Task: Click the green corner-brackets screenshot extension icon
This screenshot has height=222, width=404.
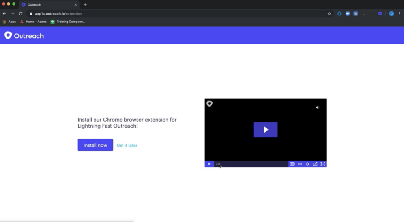Action: click(372, 14)
